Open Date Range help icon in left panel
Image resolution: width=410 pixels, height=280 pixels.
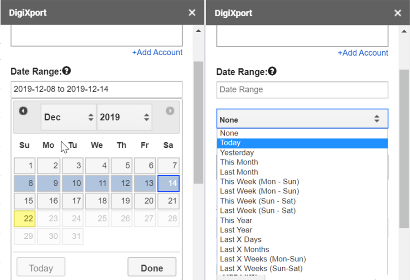[67, 71]
